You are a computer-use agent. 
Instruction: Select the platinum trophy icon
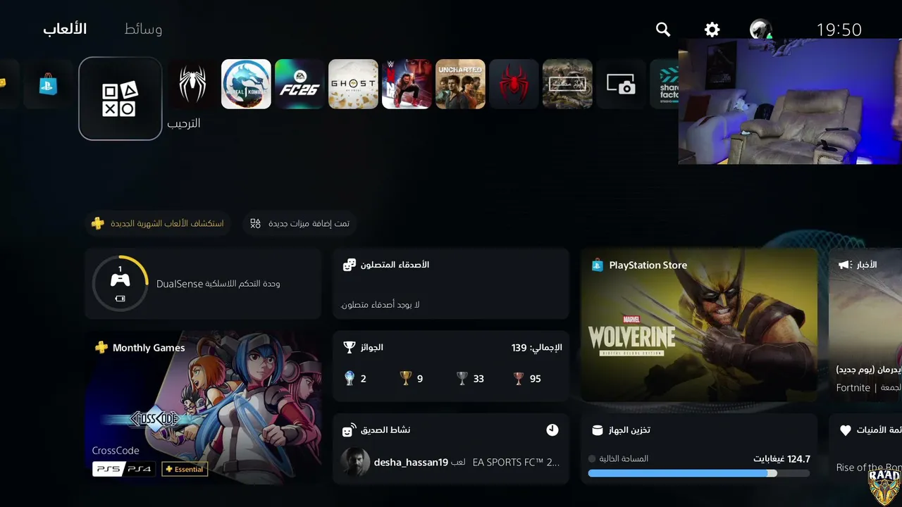coord(350,378)
